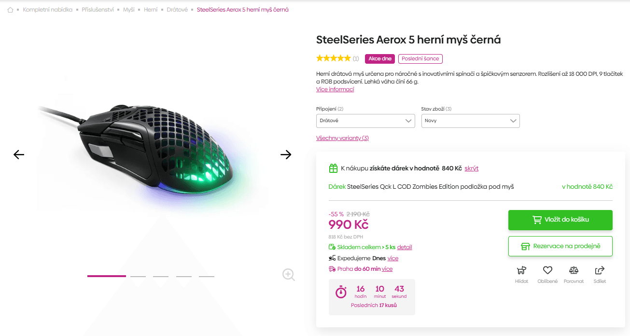Add product to Oblíbené favorites heart
The height and width of the screenshot is (336, 630).
point(547,270)
